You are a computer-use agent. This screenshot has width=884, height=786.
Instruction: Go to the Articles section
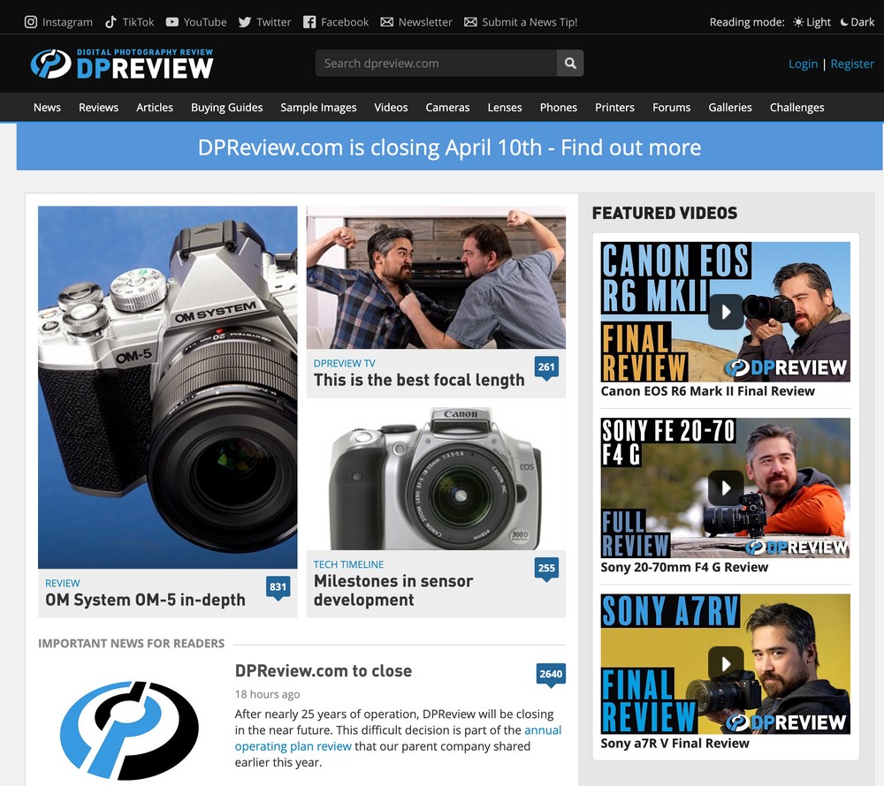tap(155, 107)
